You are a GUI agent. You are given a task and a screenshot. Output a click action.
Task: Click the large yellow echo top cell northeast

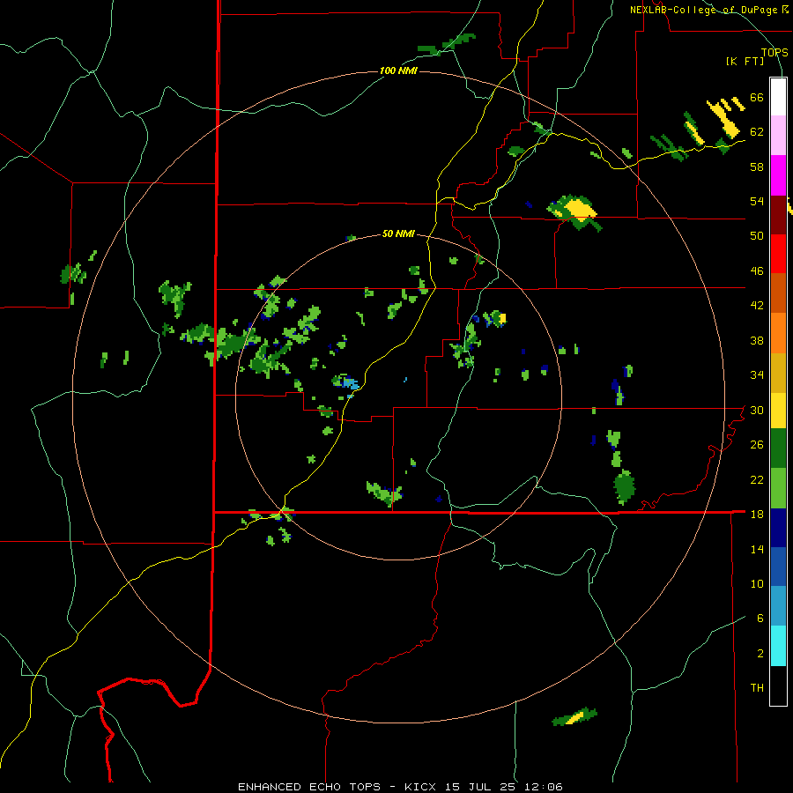click(579, 209)
